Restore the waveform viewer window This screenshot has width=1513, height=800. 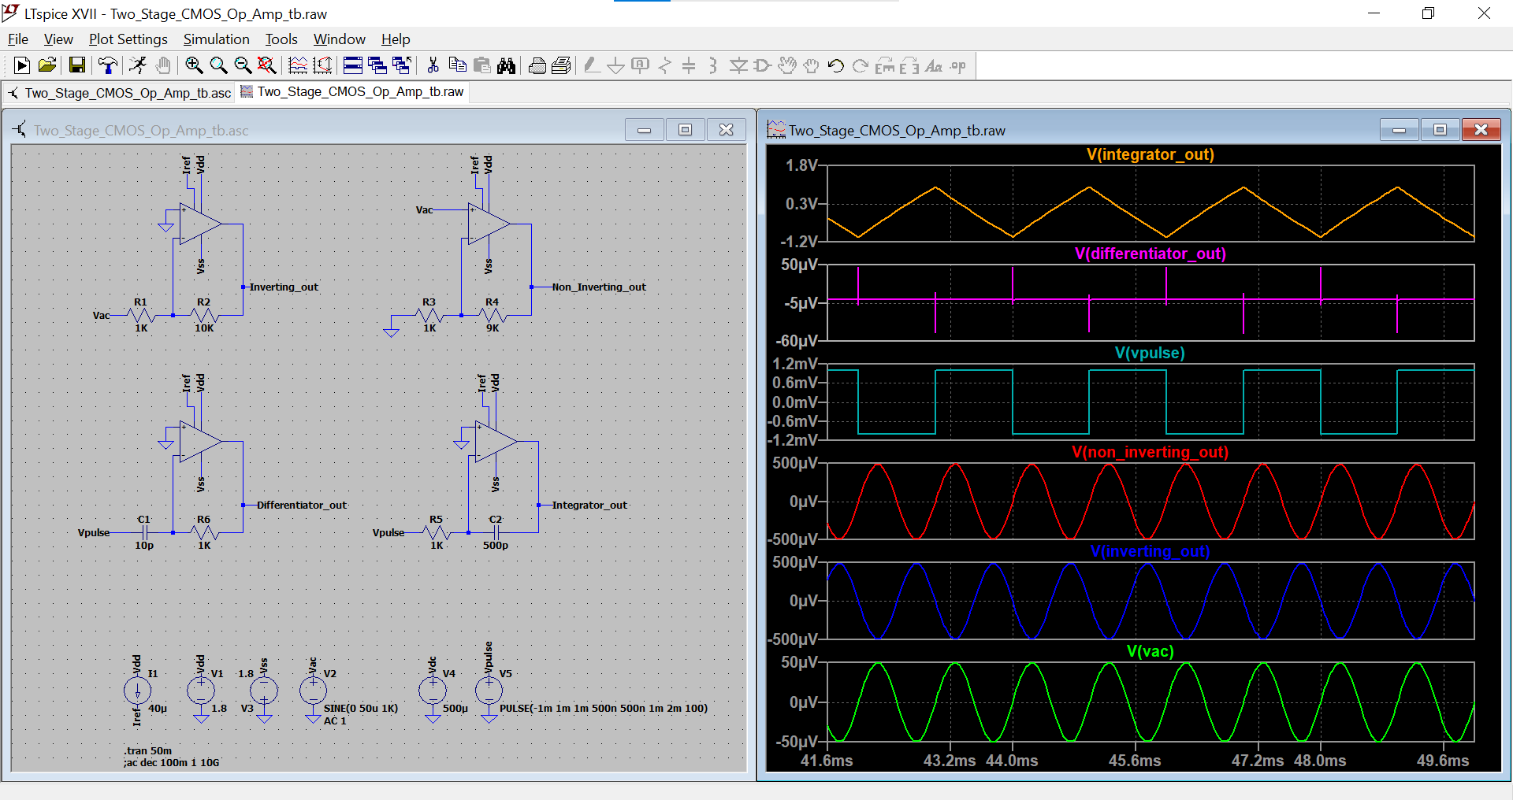pos(1440,129)
